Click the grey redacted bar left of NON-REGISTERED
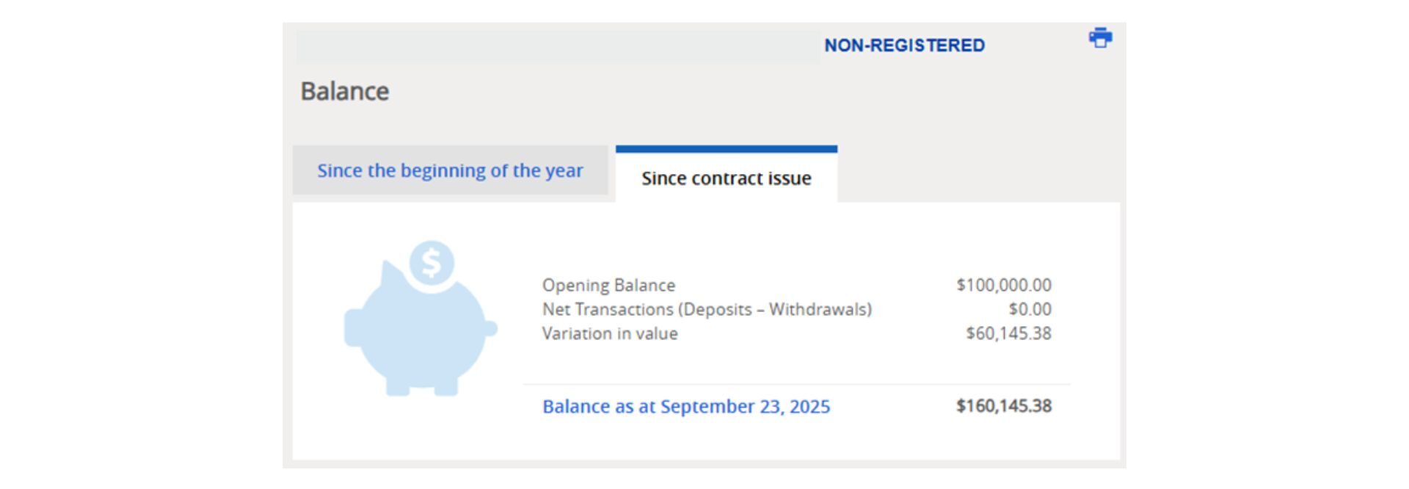Image resolution: width=1409 pixels, height=489 pixels. pyautogui.click(x=558, y=46)
